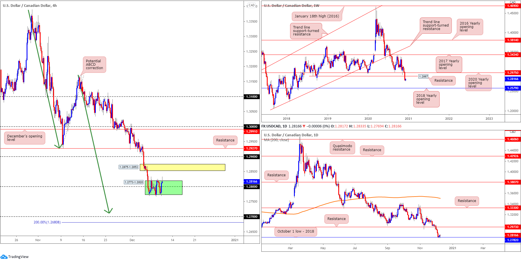Click the 'Sep' month on daily time axis
Screen dimensions: 521x260
[387, 248]
